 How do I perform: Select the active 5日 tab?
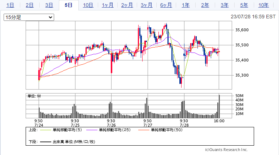(69, 5)
